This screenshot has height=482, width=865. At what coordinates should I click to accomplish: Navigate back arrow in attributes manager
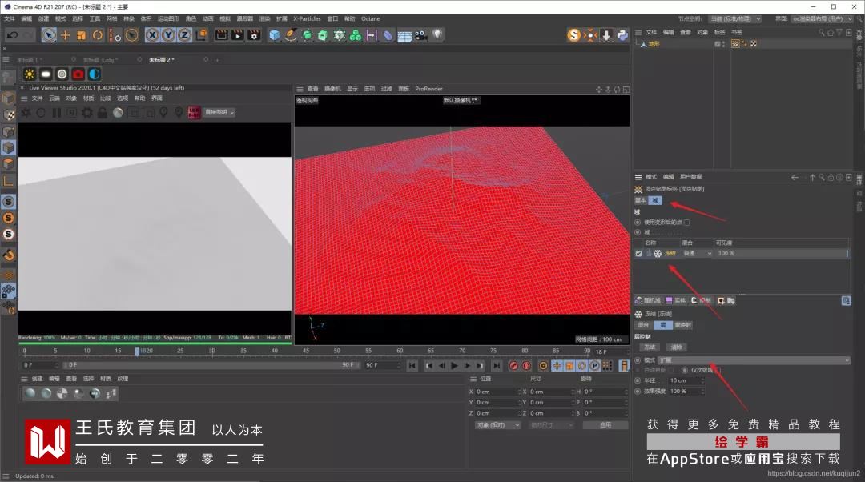[x=795, y=178]
